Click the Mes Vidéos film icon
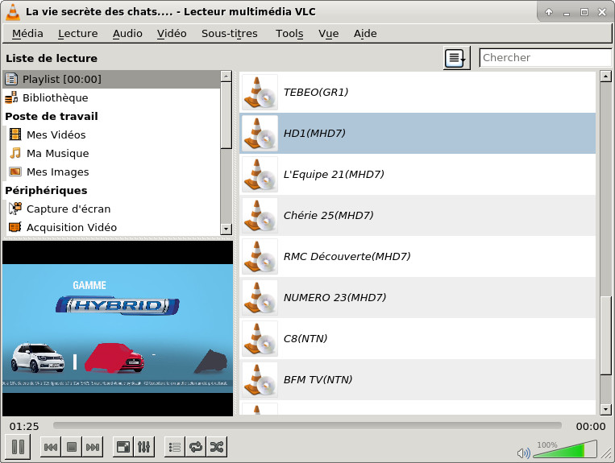 pyautogui.click(x=15, y=134)
